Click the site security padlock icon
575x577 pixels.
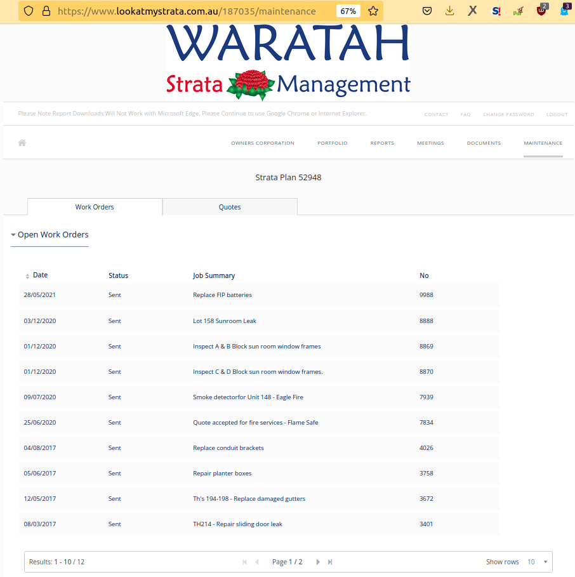coord(45,11)
